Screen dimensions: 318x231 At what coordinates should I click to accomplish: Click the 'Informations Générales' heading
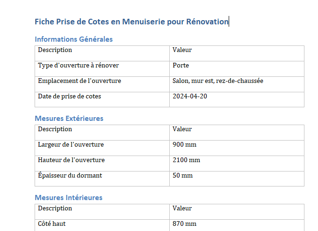pyautogui.click(x=73, y=39)
